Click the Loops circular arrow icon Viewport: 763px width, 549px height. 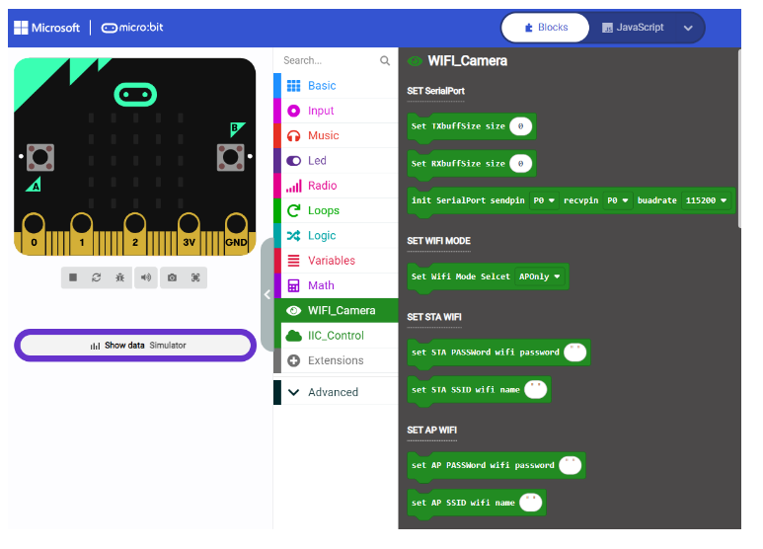(293, 210)
